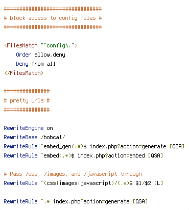Click the RewriteEngine directive
The width and height of the screenshot is (189, 210).
23,128
